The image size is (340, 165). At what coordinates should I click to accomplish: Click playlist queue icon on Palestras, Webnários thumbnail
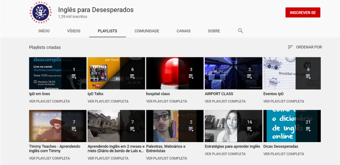coord(191,129)
